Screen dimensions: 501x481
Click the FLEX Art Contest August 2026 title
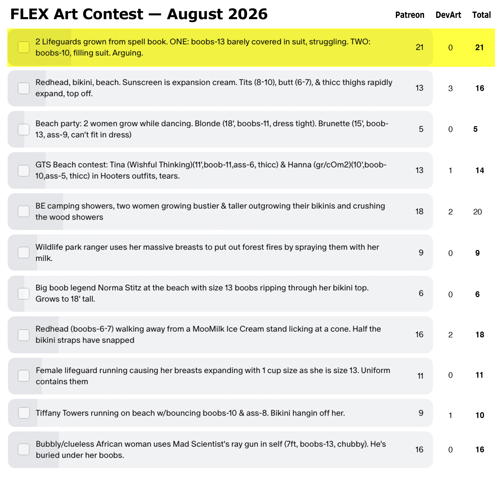139,14
